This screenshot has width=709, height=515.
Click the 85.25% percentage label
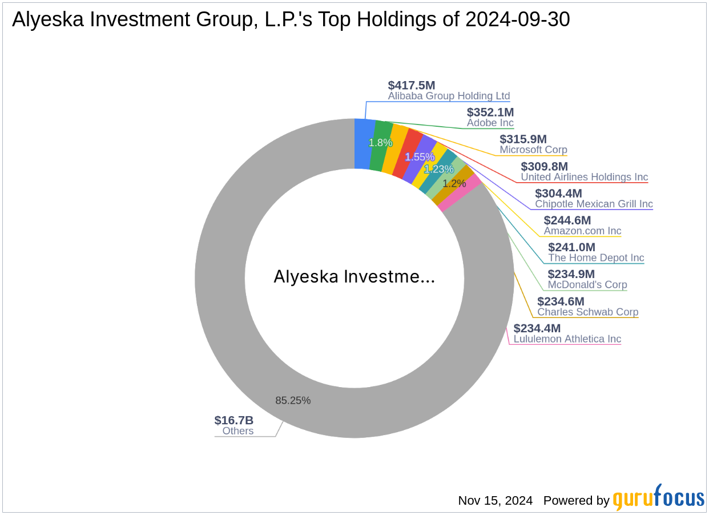293,400
